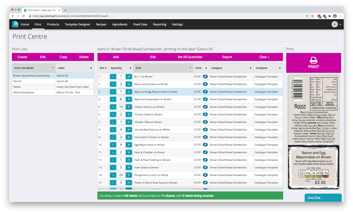Open the browser profile icon
The height and width of the screenshot is (214, 353).
[335, 16]
